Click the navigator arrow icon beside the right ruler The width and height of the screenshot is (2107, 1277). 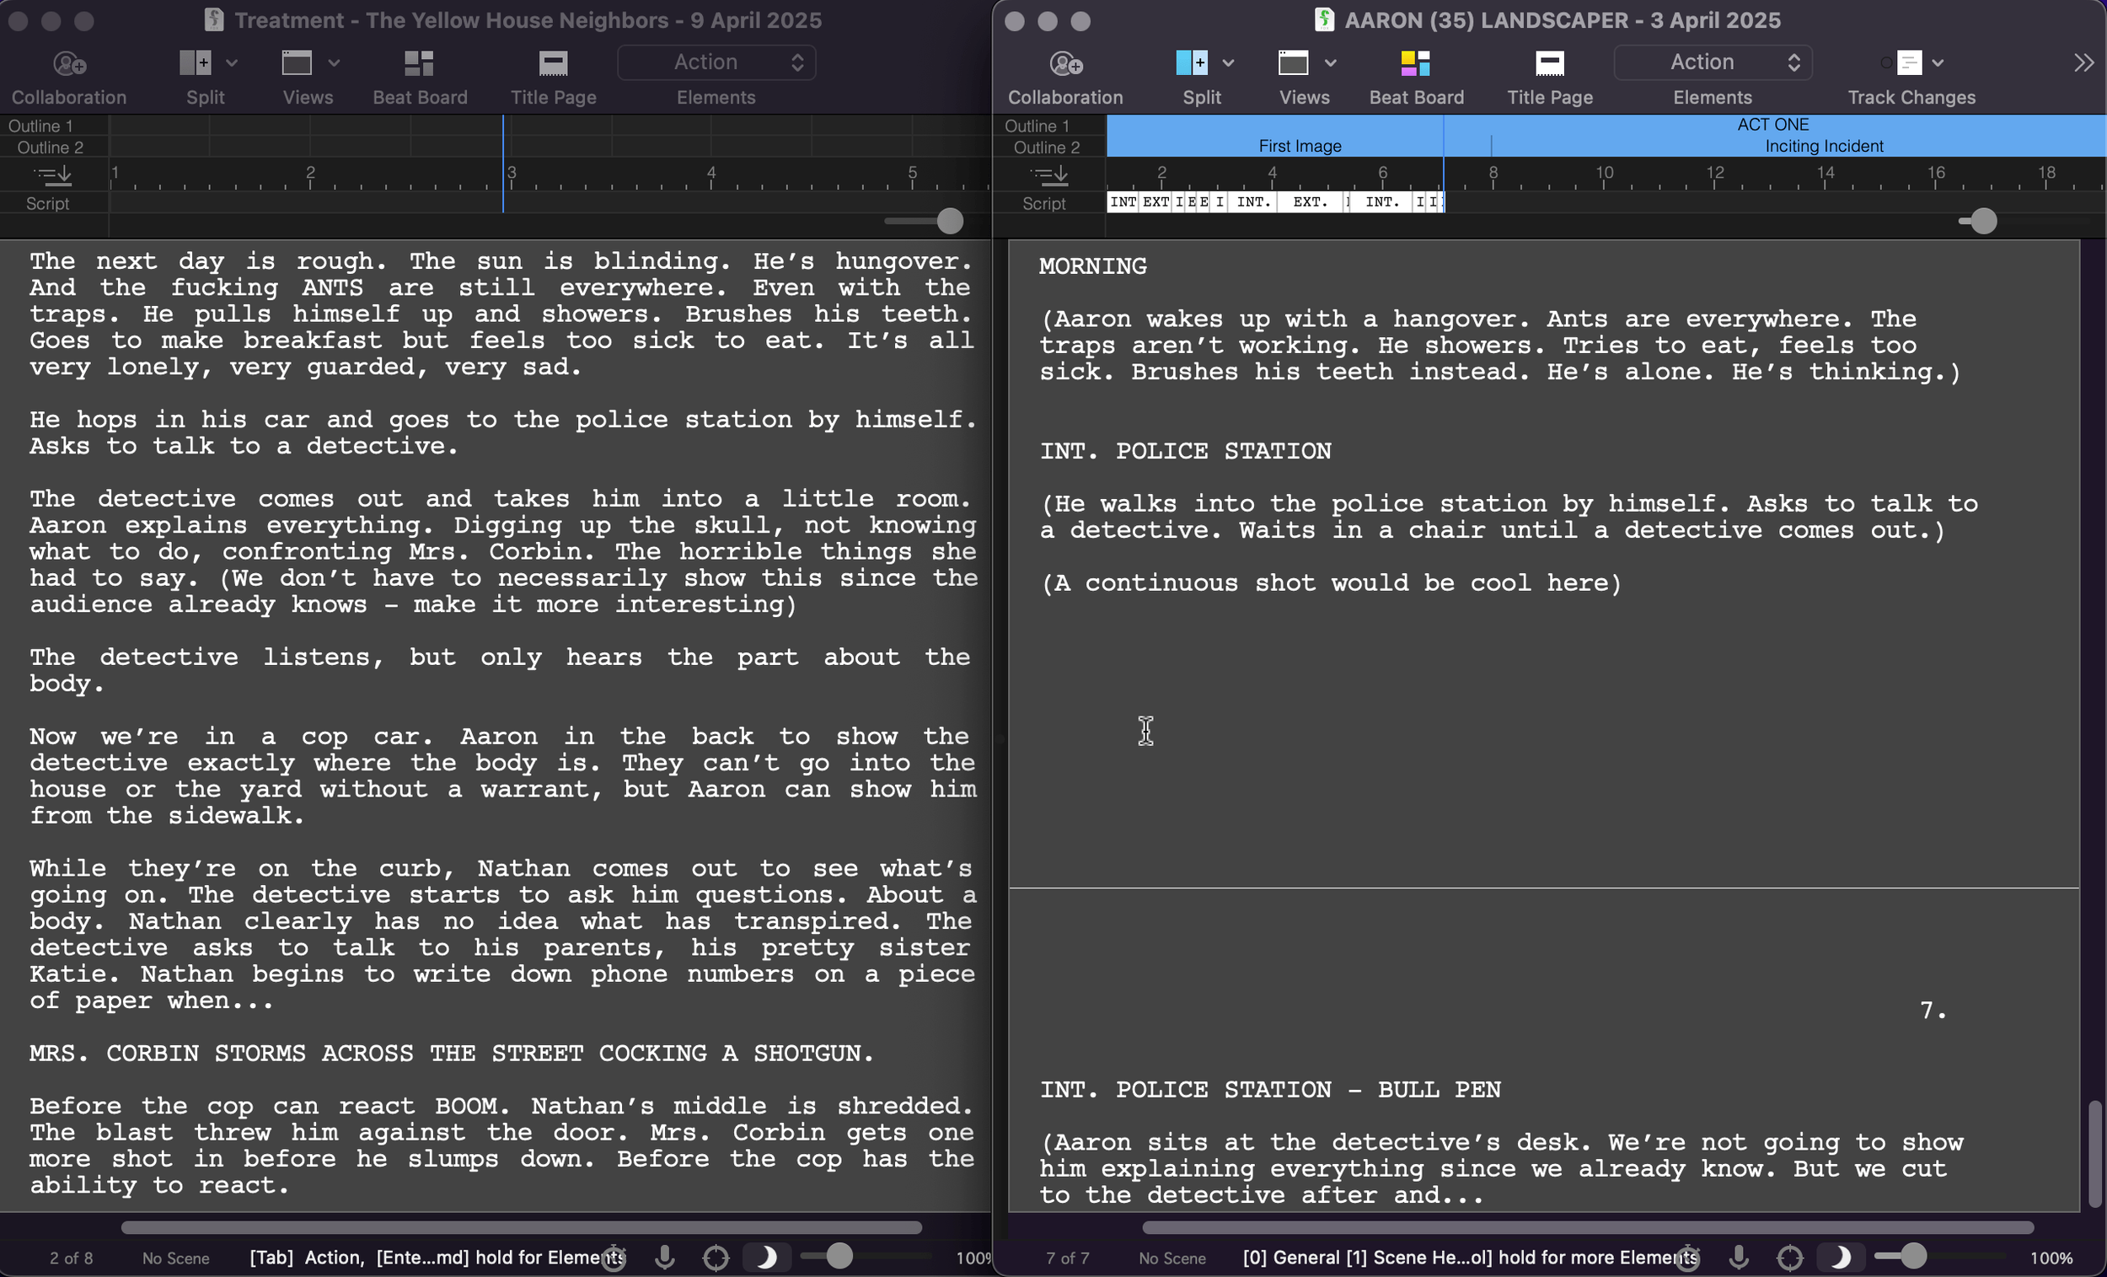coord(1049,175)
